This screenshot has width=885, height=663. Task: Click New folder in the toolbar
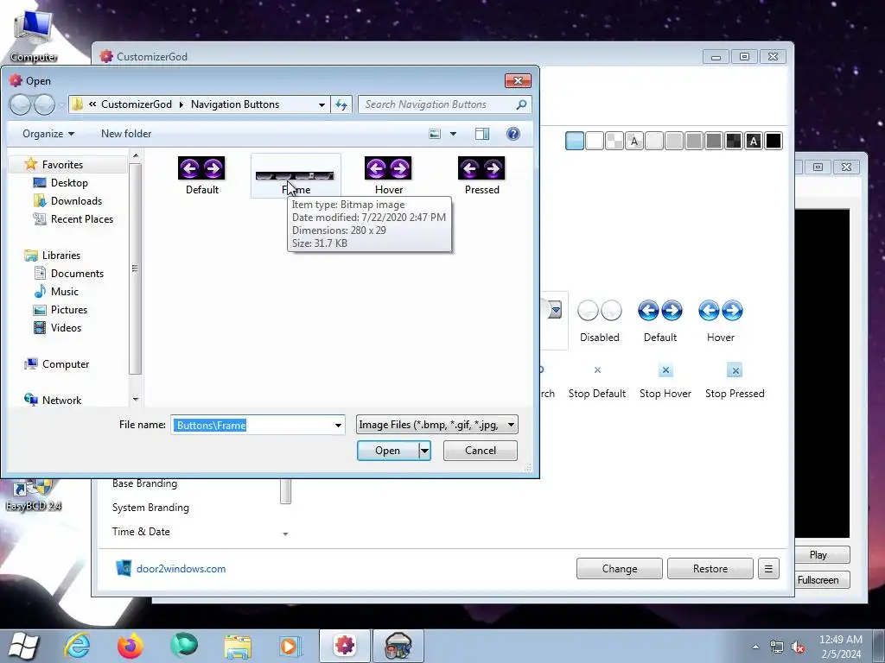(x=126, y=134)
